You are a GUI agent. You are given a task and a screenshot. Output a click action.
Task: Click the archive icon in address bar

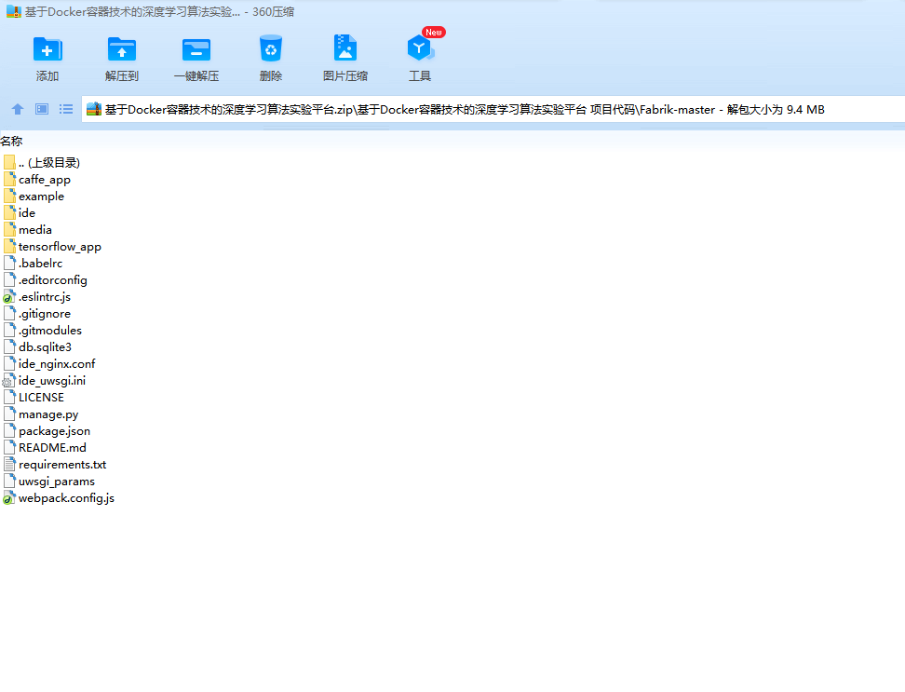(x=94, y=109)
